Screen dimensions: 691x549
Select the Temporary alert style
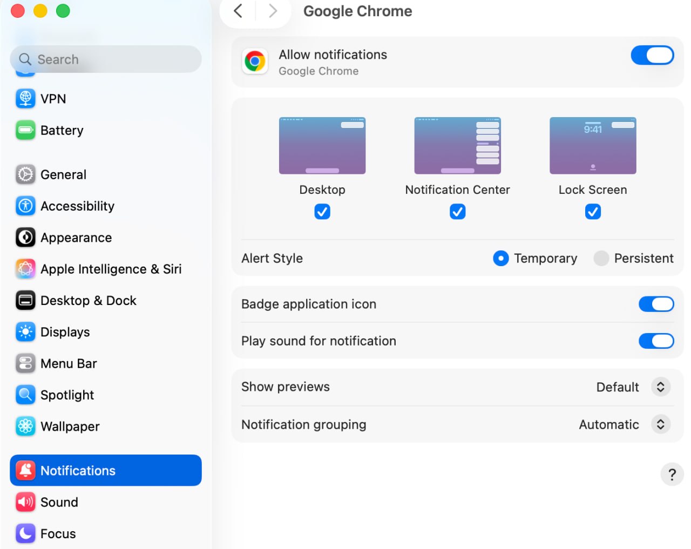(x=501, y=259)
